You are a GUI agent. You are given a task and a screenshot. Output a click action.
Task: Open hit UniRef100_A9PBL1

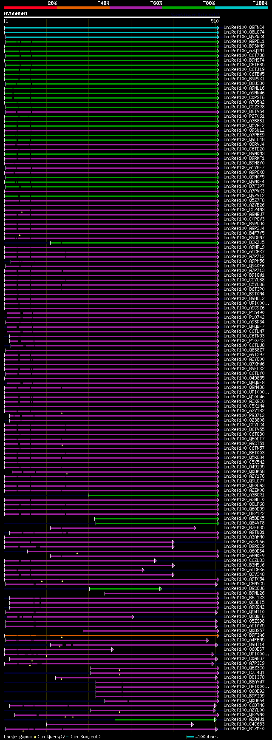pos(244,42)
